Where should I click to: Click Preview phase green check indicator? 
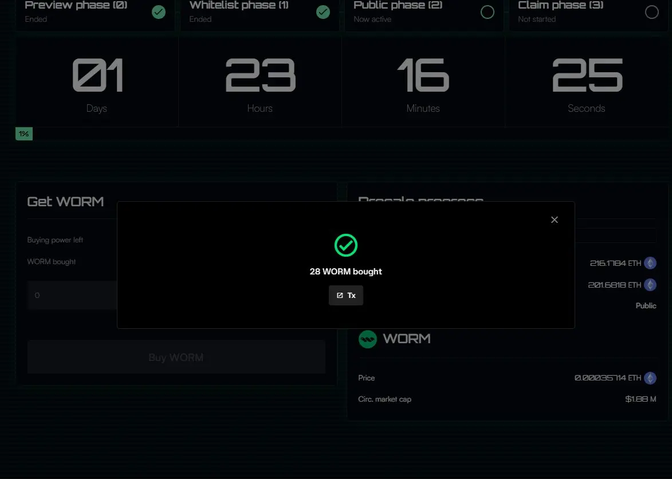coord(159,12)
